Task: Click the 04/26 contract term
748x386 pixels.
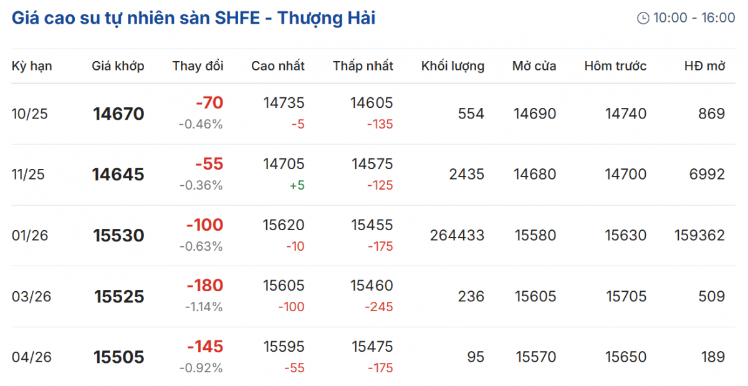Action: 30,357
